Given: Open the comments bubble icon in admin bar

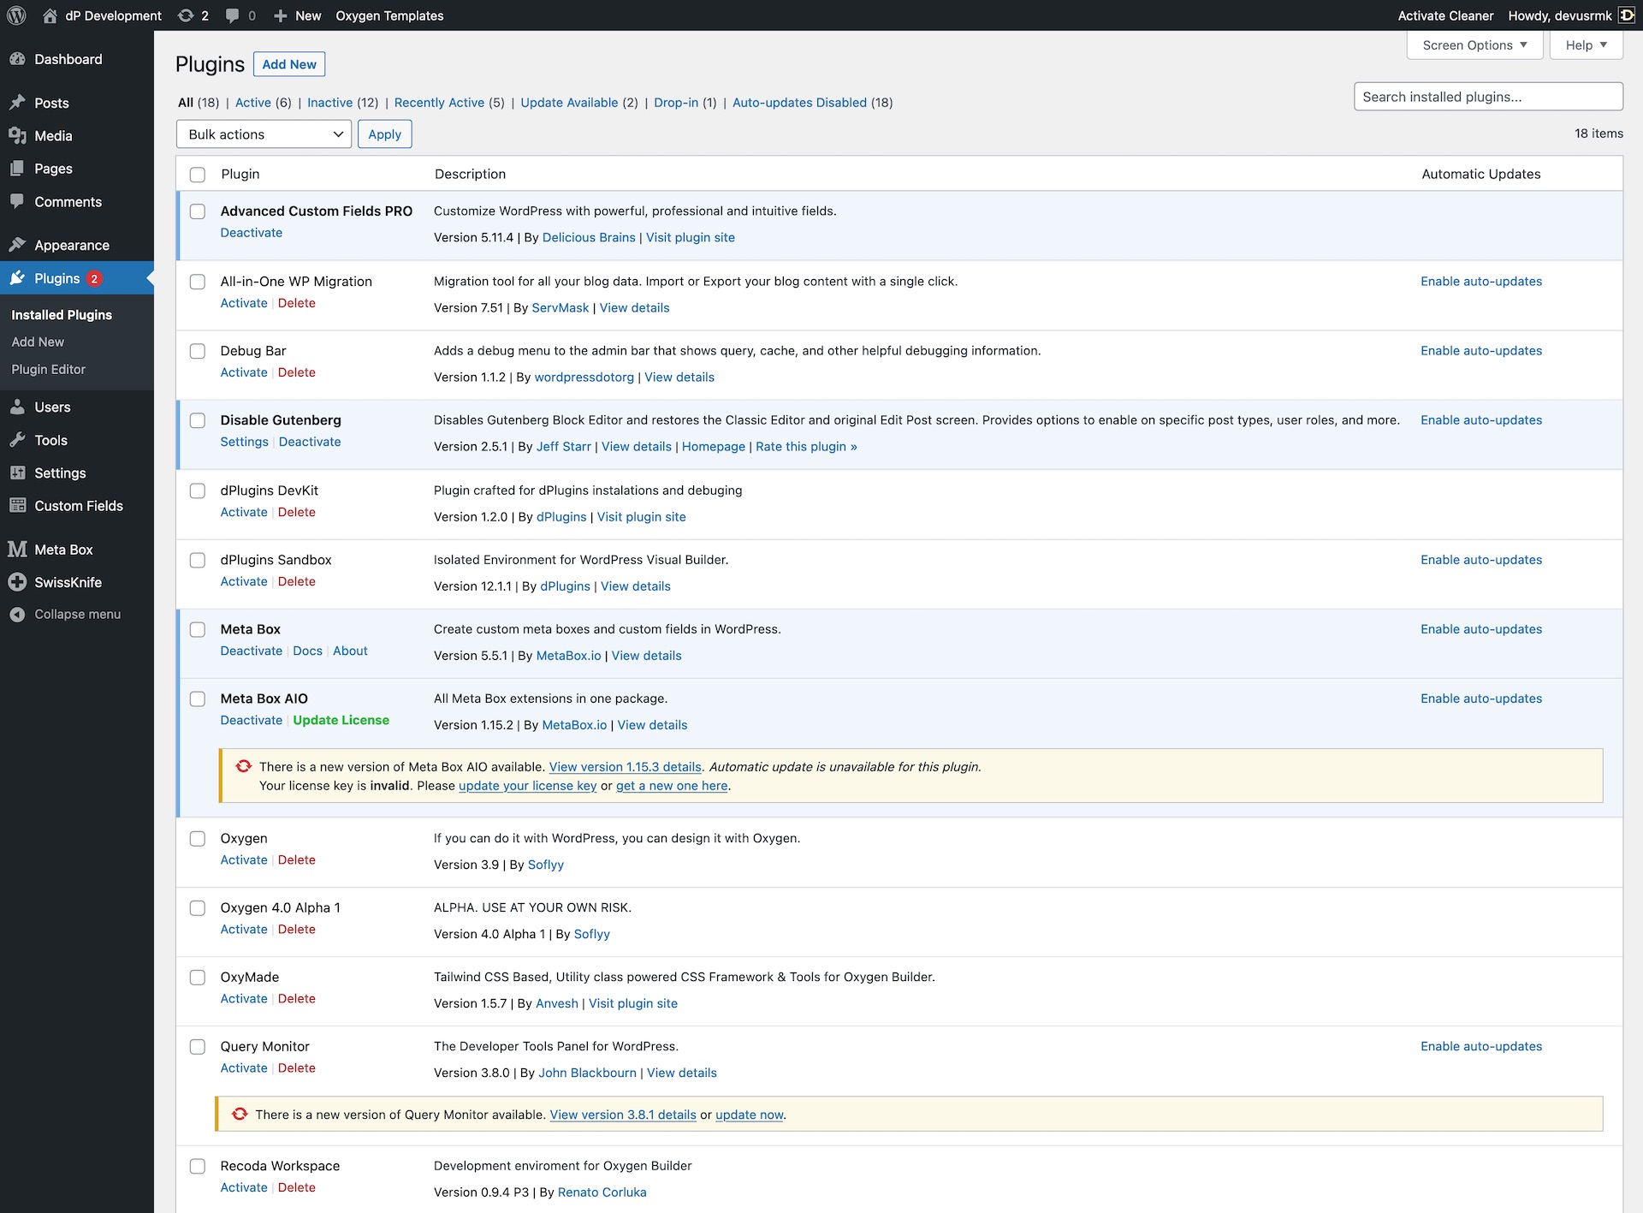Looking at the screenshot, I should click(x=232, y=15).
